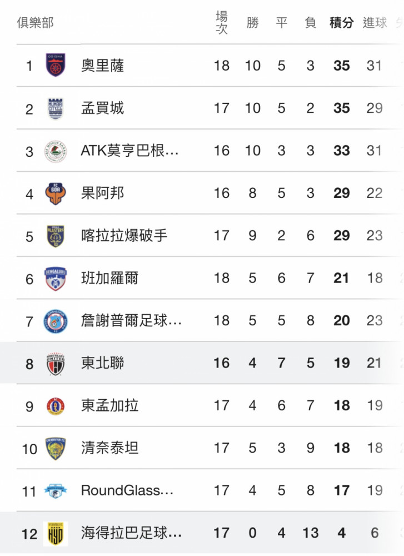Click the East Bengal red-yellow logo
404x556 pixels.
click(x=56, y=406)
